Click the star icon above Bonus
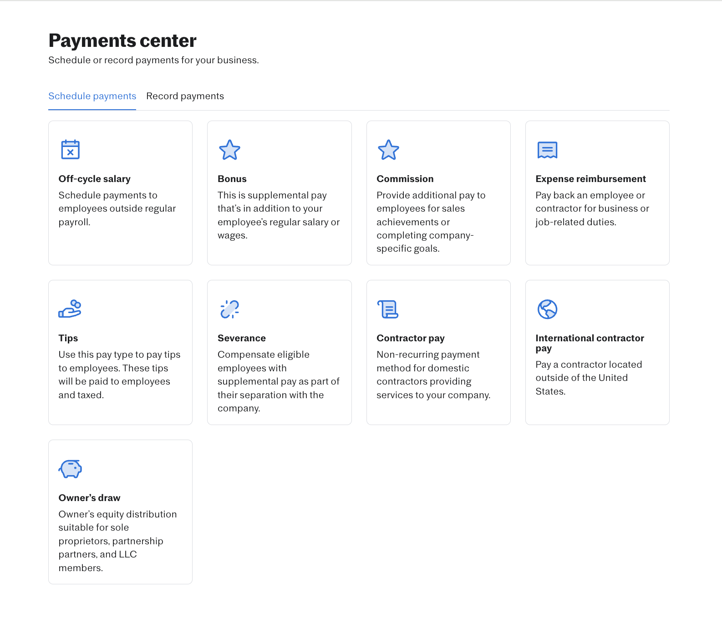 point(229,150)
